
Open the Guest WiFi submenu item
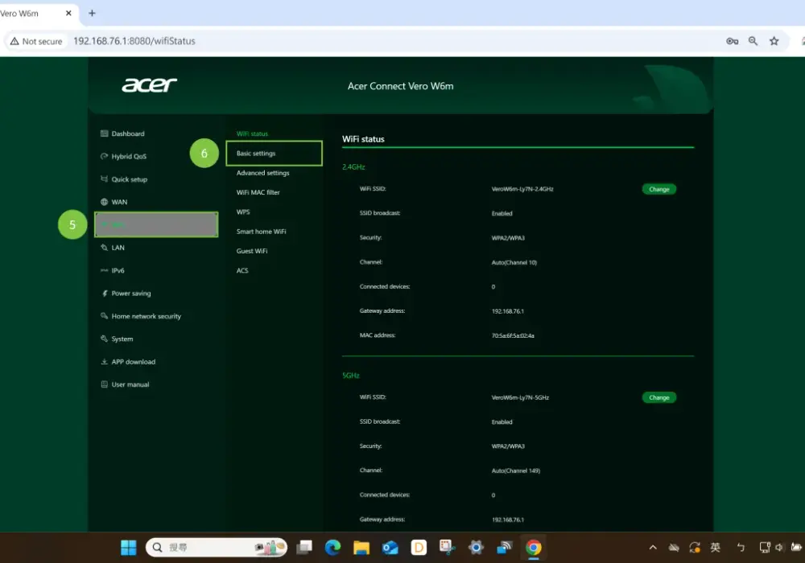[x=252, y=251]
